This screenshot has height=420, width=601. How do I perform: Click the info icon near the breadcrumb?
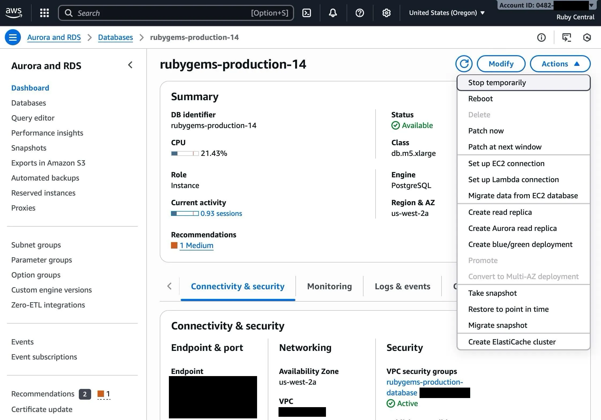[x=541, y=37]
